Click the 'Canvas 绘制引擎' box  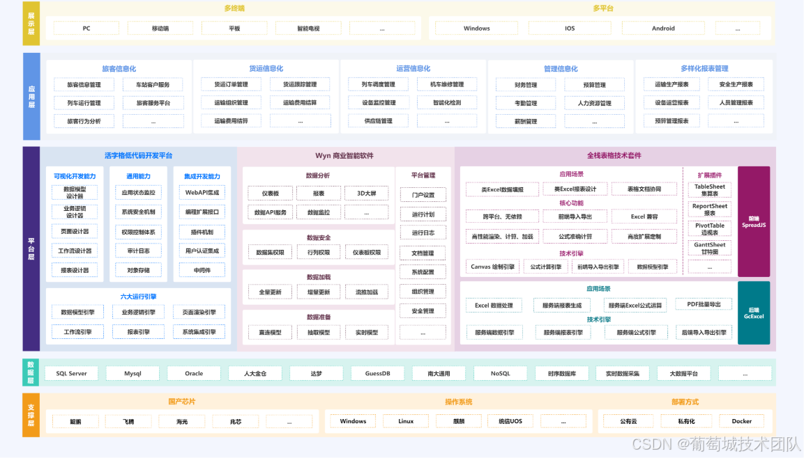492,267
